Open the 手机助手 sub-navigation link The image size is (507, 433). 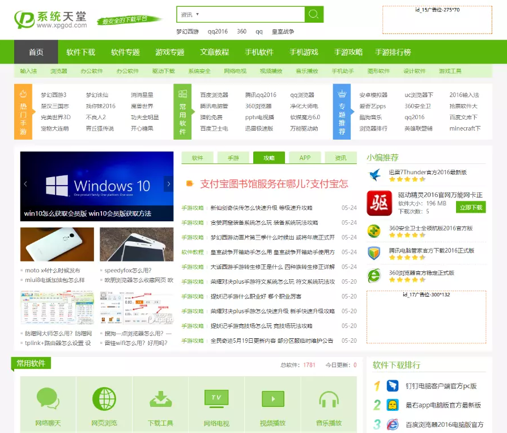pyautogui.click(x=343, y=71)
